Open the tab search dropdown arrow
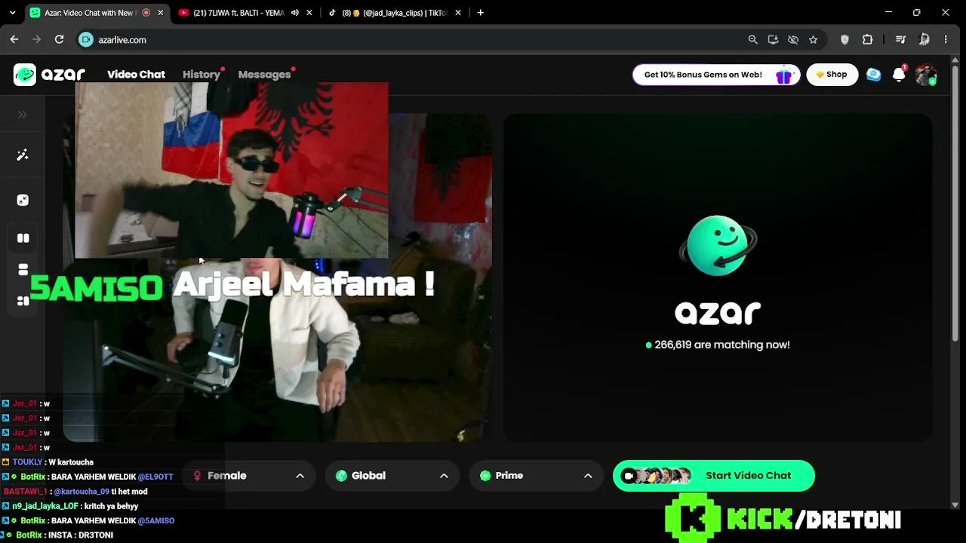The height and width of the screenshot is (543, 966). [x=12, y=13]
